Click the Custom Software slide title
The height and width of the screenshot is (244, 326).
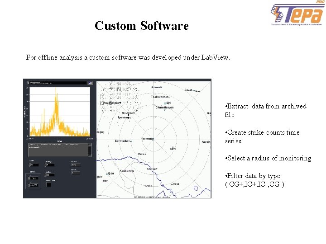tap(142, 26)
